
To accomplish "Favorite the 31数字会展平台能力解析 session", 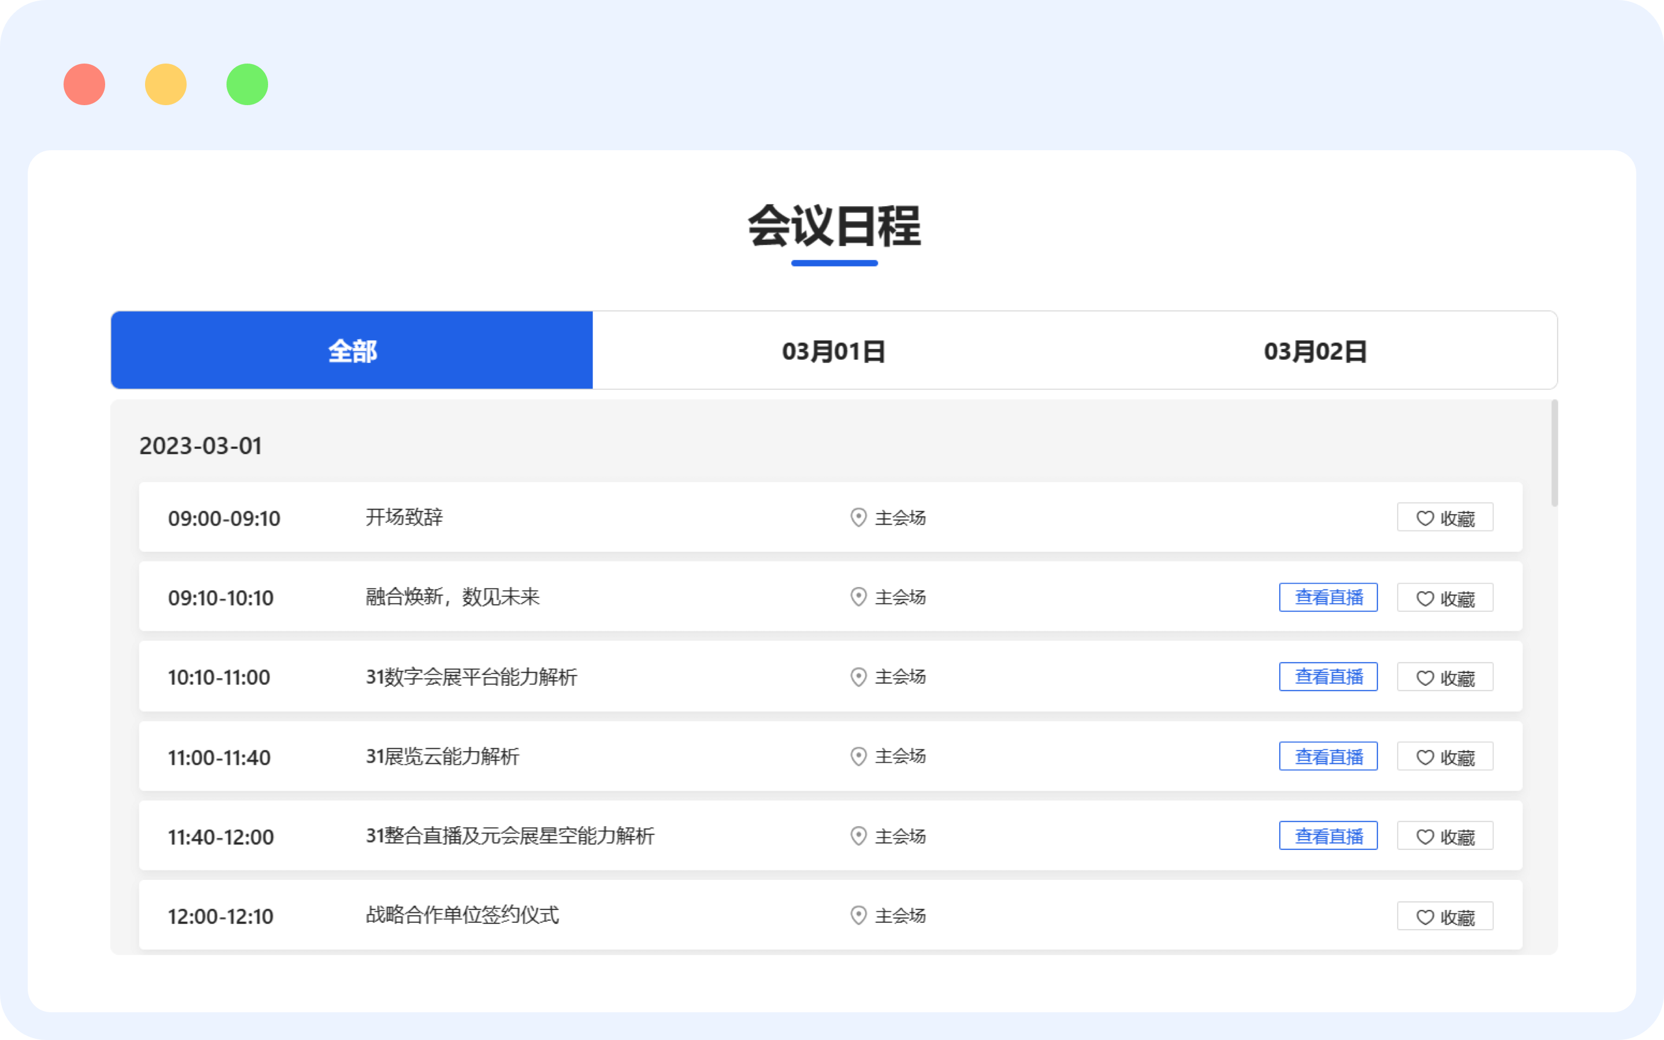I will 1444,678.
